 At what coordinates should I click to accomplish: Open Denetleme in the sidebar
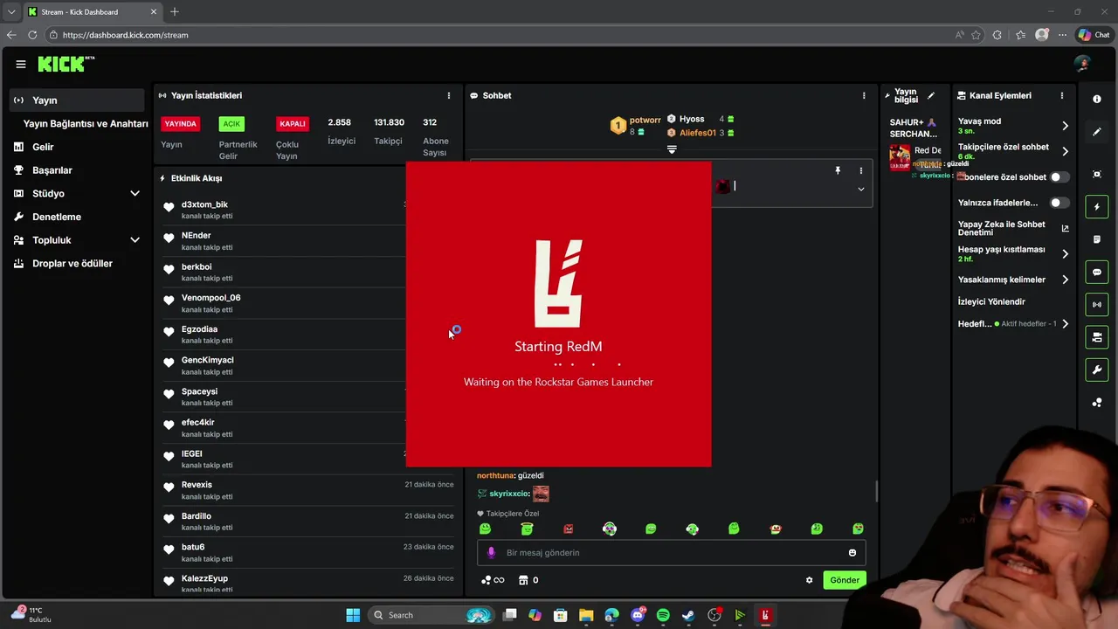56,217
